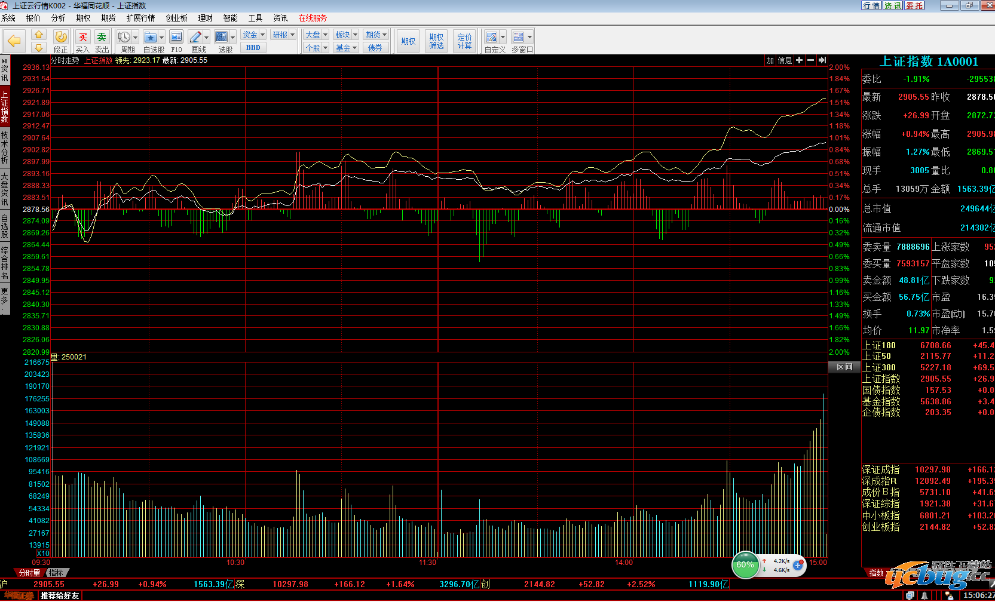Click the 上证180 row in index list
Image resolution: width=995 pixels, height=602 pixels.
(x=928, y=345)
